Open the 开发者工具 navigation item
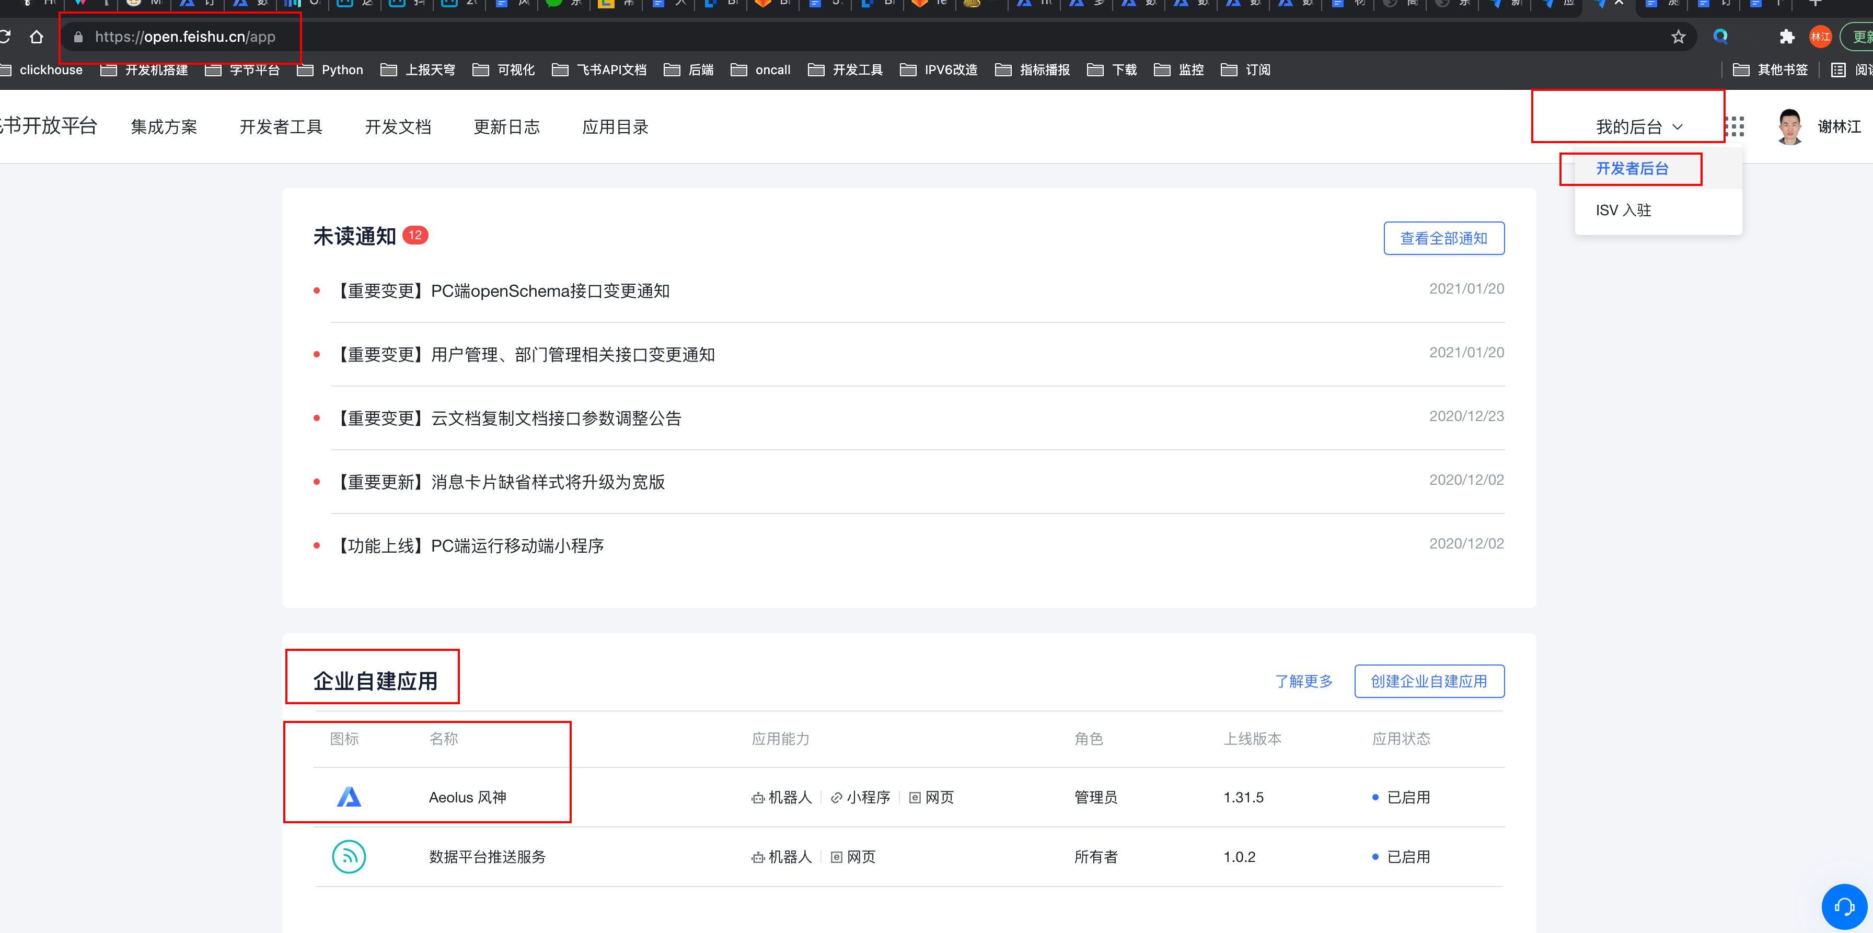Image resolution: width=1873 pixels, height=933 pixels. coord(281,126)
